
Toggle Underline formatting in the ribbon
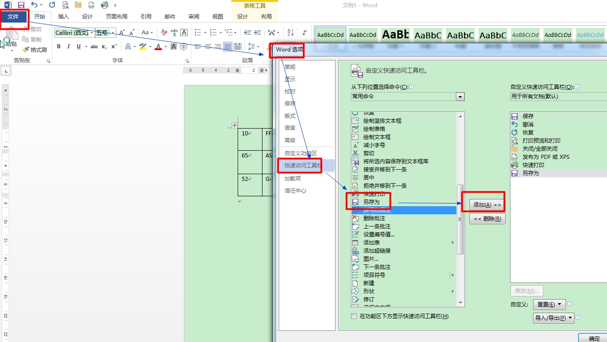pos(79,46)
